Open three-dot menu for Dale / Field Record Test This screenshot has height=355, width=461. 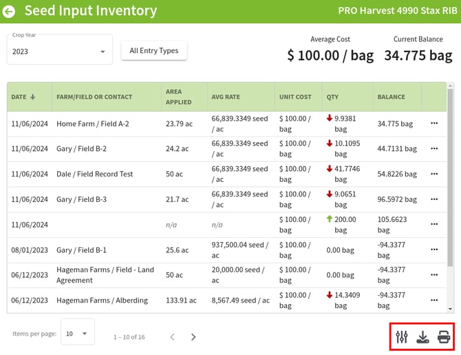[x=434, y=174]
